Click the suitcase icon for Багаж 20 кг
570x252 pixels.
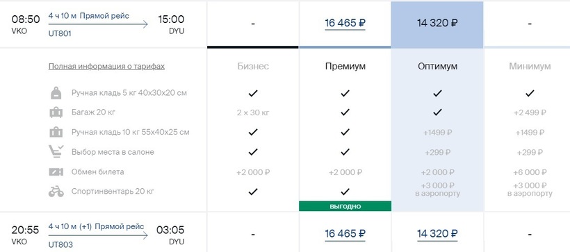coord(56,112)
